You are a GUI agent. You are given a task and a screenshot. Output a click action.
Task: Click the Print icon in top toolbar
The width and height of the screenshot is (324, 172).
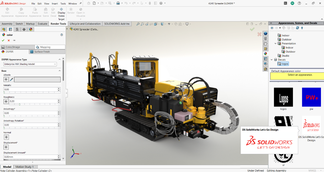pos(118,3)
